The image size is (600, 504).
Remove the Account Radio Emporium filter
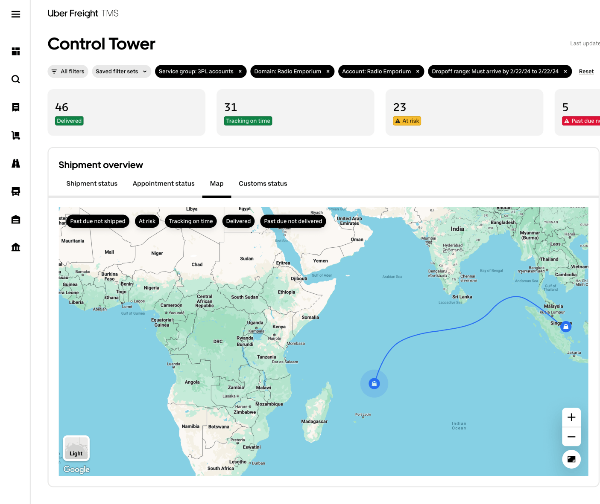point(418,72)
